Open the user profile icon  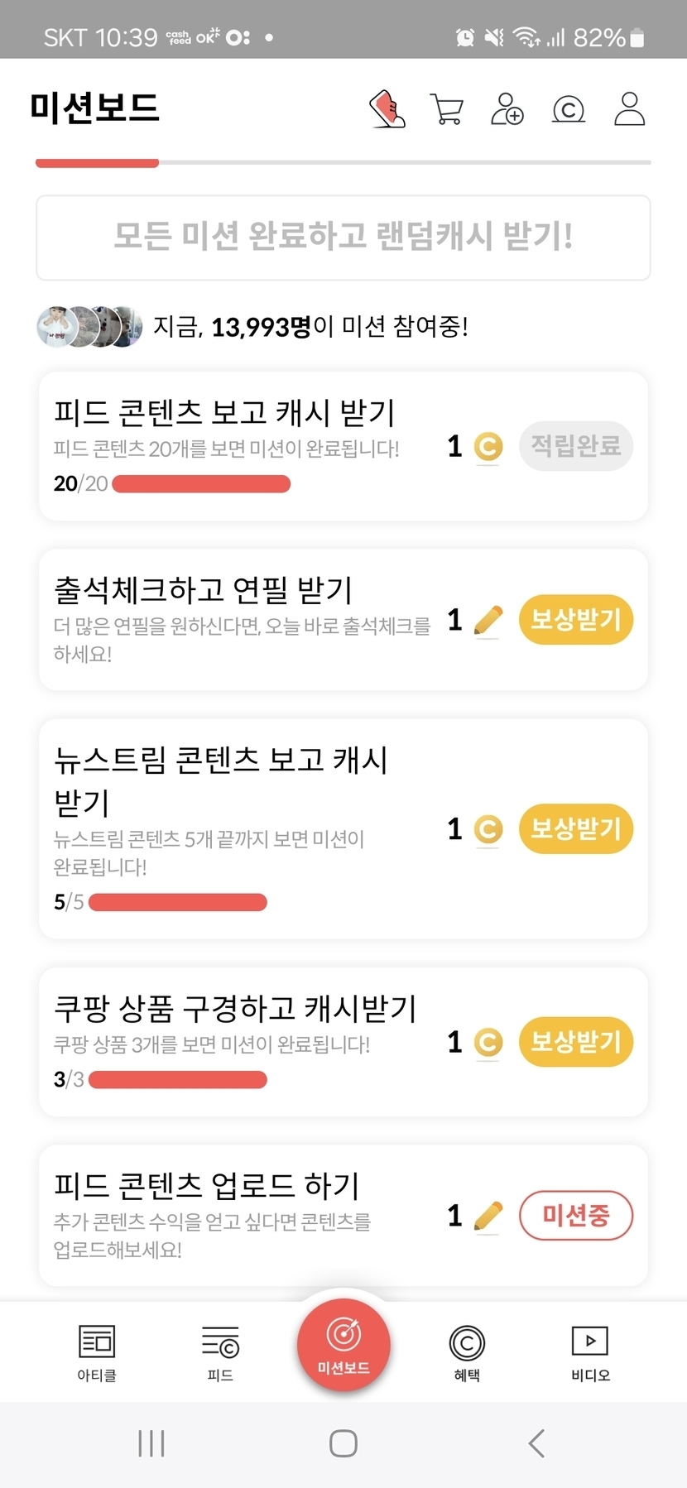click(629, 108)
